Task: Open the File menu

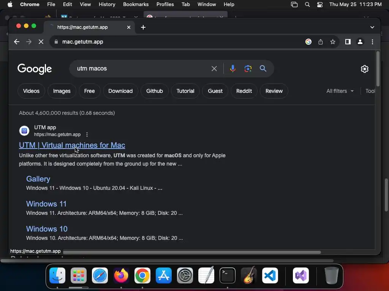Action: point(51,5)
